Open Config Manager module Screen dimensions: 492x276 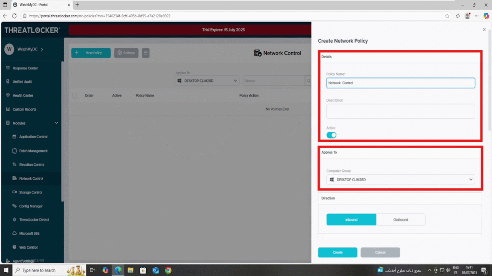[x=31, y=206]
